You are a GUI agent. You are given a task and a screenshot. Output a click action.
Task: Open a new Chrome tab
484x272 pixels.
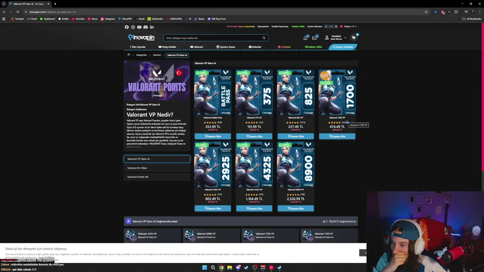[55, 4]
